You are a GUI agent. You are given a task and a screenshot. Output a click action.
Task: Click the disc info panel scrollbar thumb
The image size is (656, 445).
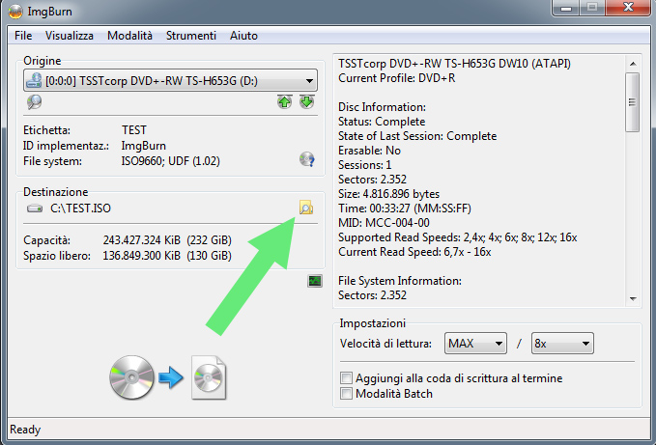click(x=633, y=102)
